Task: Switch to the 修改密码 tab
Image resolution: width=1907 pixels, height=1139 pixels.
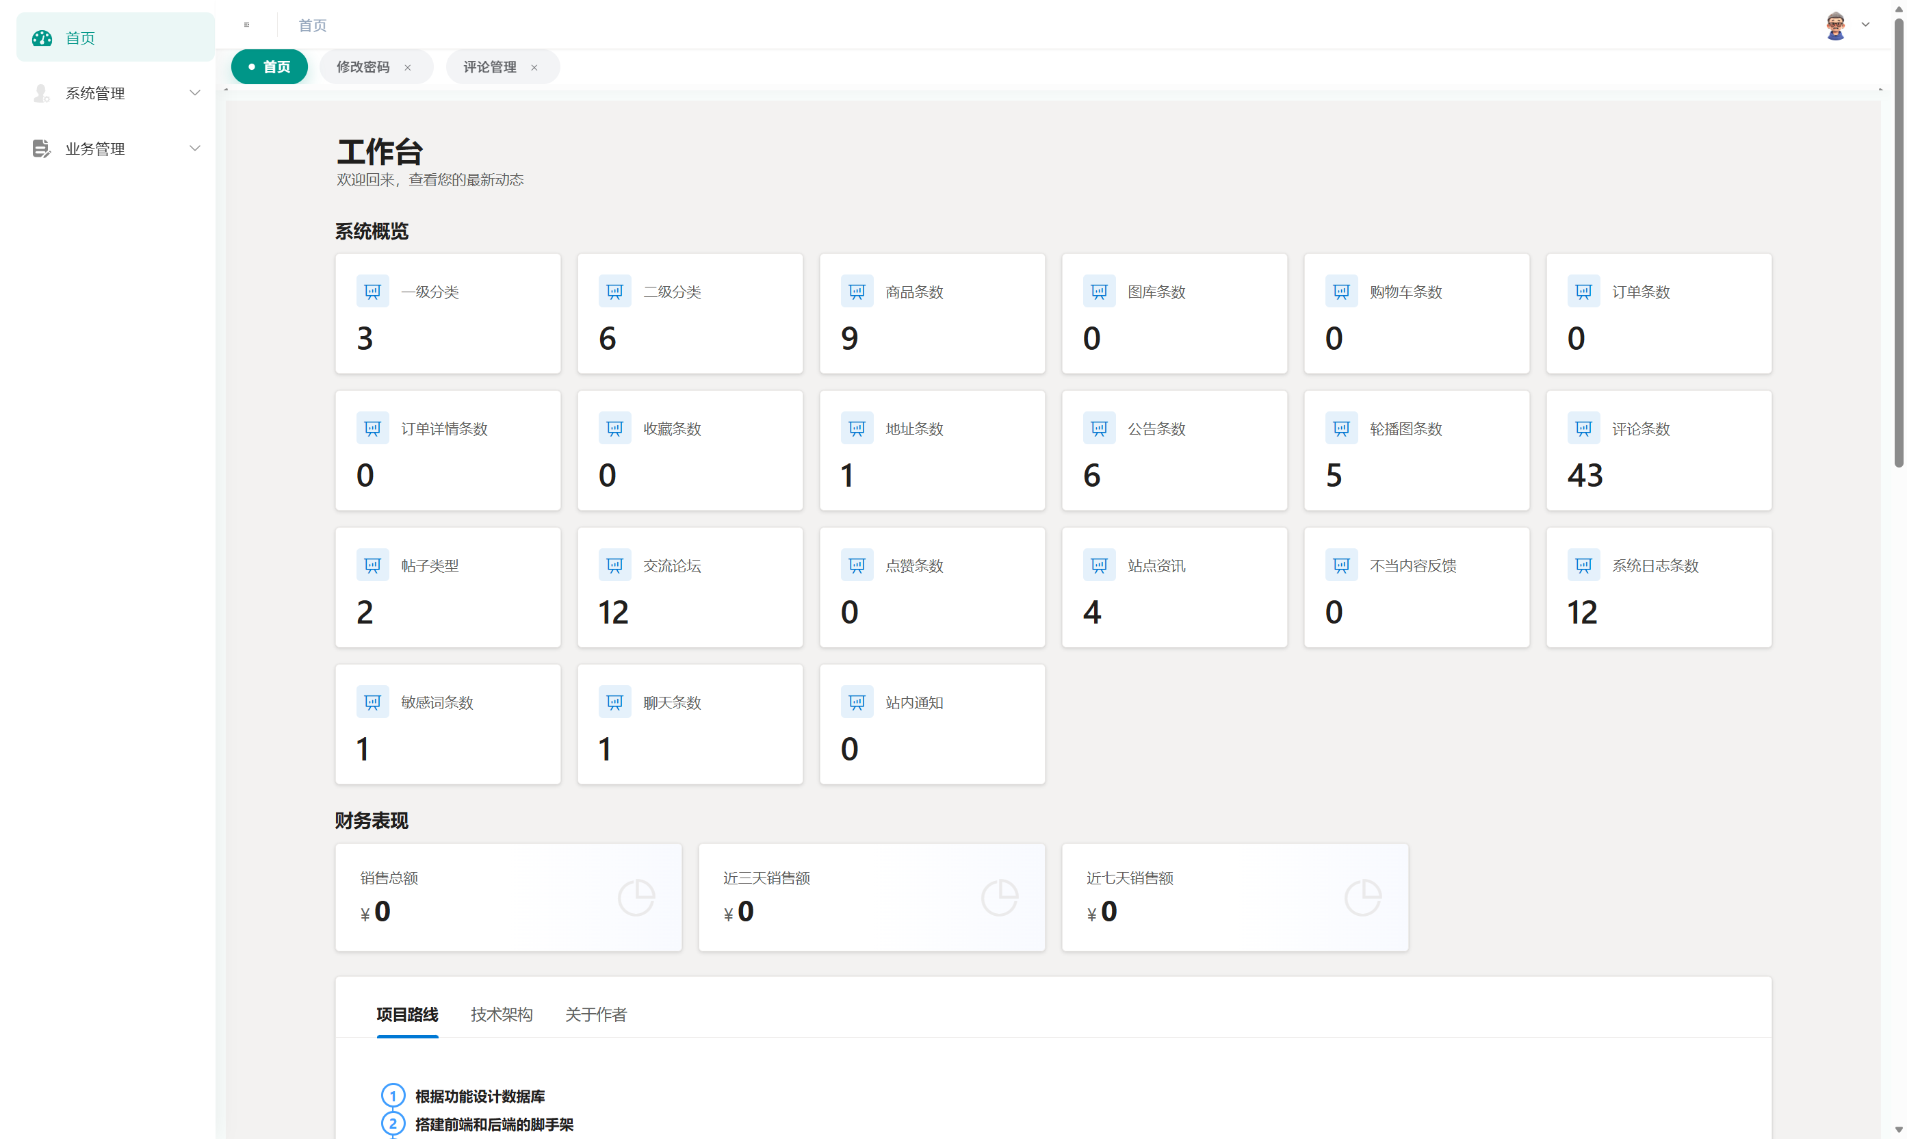Action: coord(363,67)
